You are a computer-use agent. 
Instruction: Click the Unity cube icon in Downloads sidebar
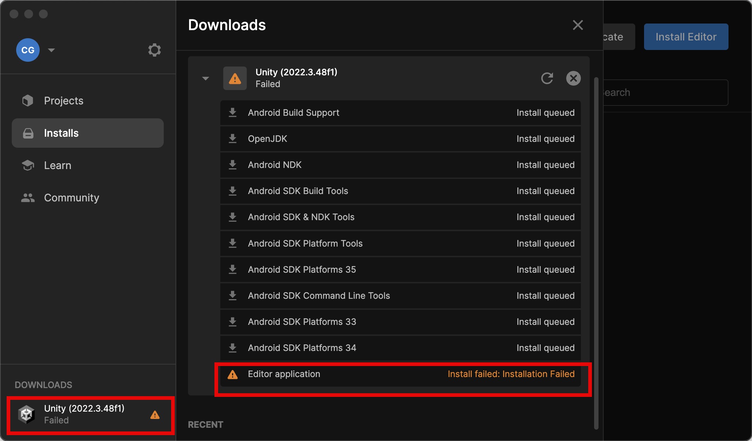click(26, 415)
